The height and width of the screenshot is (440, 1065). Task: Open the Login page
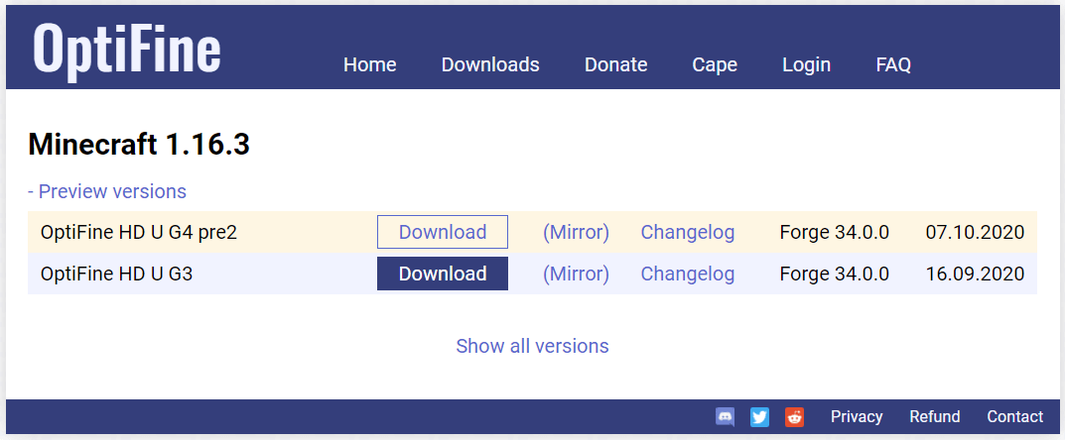[x=806, y=64]
